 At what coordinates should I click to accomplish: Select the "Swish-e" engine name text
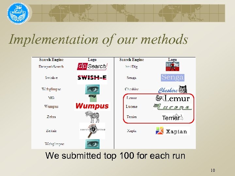click(51, 78)
